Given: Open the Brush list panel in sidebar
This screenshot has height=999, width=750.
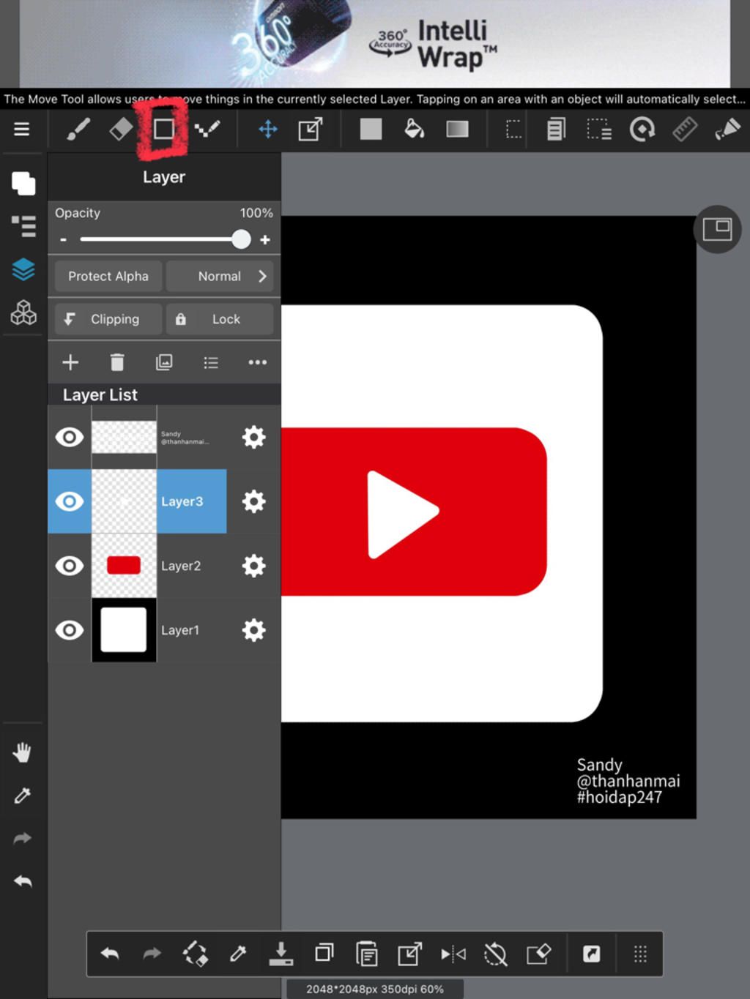Looking at the screenshot, I should pos(23,226).
